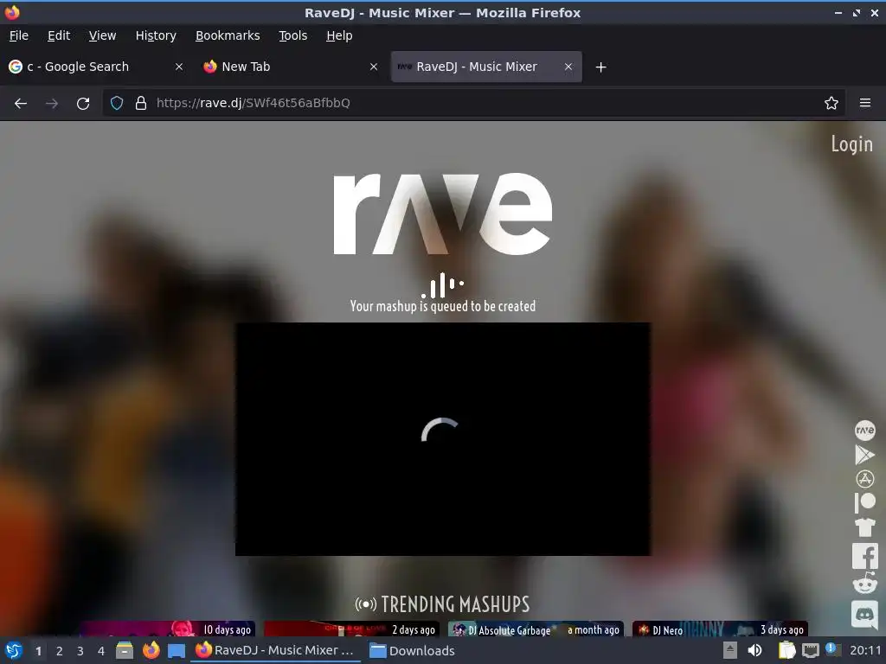This screenshot has height=664, width=886.
Task: Open the Firefox hamburger menu
Action: pyautogui.click(x=865, y=104)
